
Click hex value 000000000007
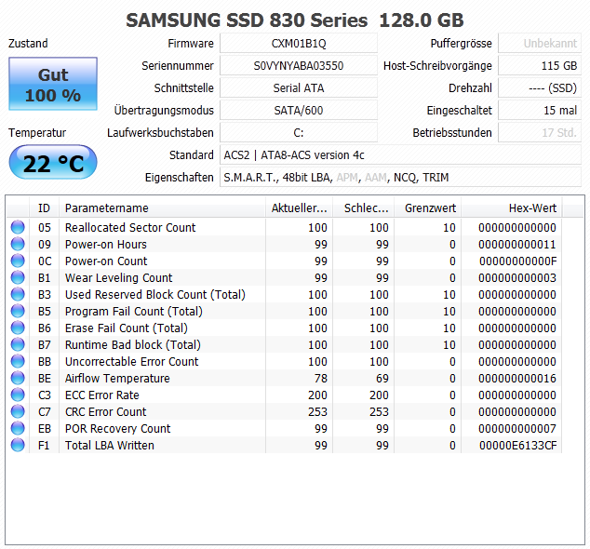[517, 428]
